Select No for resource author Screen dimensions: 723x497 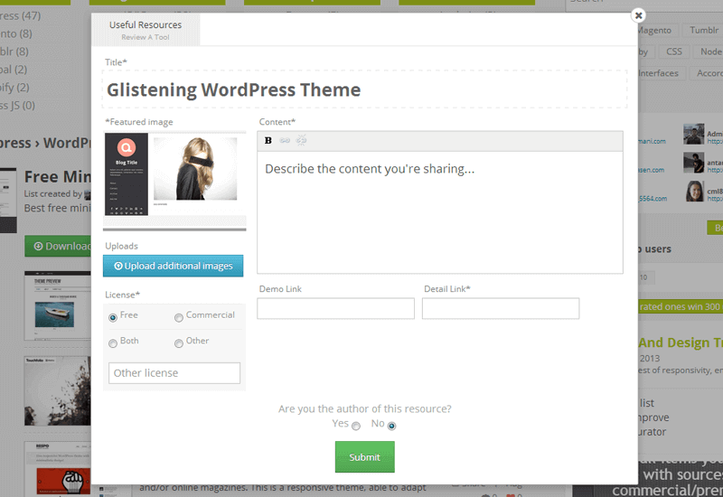tap(391, 426)
